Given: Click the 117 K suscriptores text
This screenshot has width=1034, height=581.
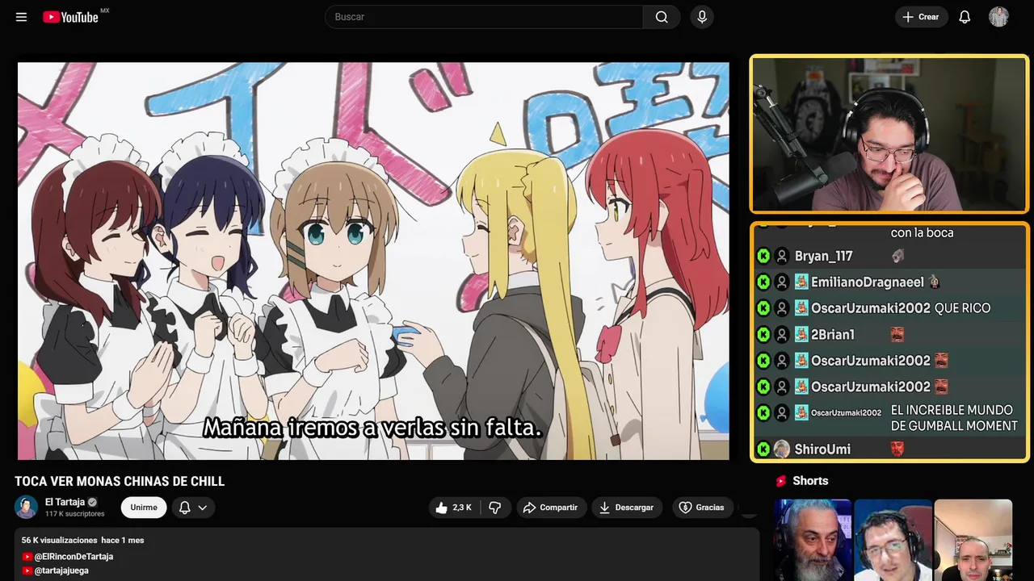Looking at the screenshot, I should pyautogui.click(x=75, y=514).
